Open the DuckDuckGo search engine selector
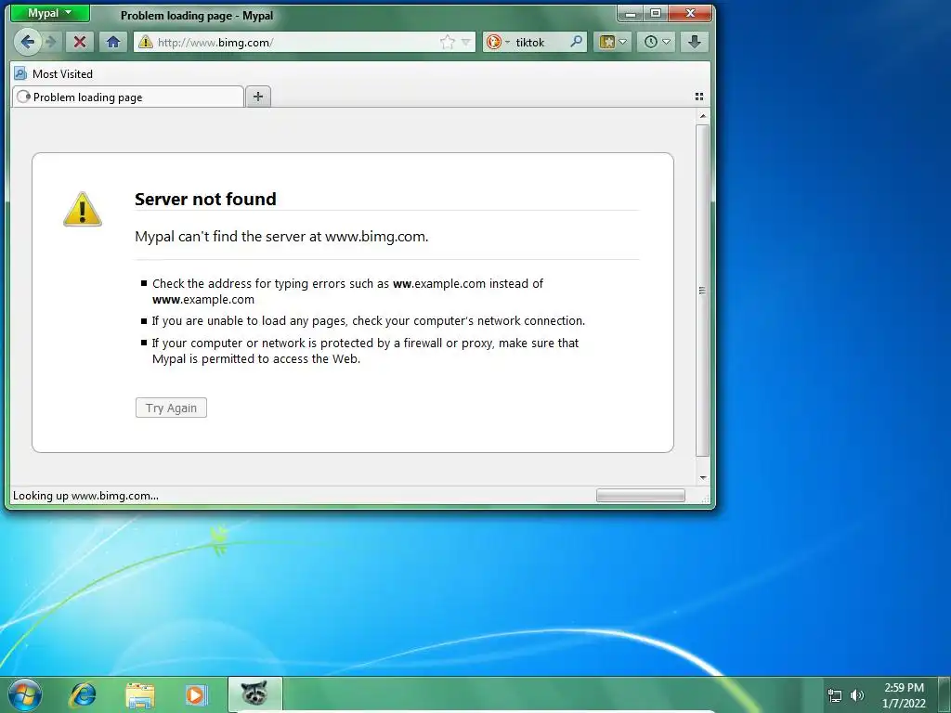This screenshot has width=951, height=713. (498, 42)
